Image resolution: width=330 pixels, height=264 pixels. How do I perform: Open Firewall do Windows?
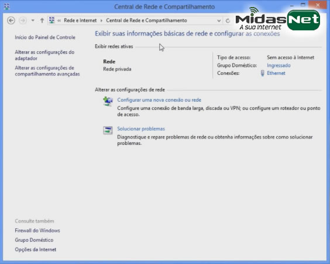pyautogui.click(x=37, y=230)
